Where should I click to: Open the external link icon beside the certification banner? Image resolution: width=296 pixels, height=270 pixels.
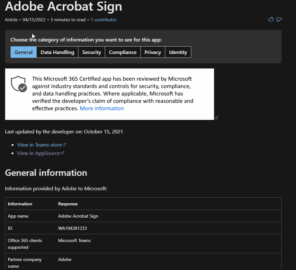pyautogui.click(x=217, y=118)
